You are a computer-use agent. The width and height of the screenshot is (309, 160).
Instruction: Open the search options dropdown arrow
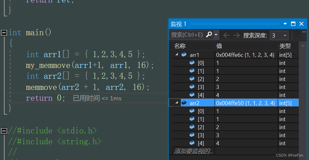pos(216,35)
